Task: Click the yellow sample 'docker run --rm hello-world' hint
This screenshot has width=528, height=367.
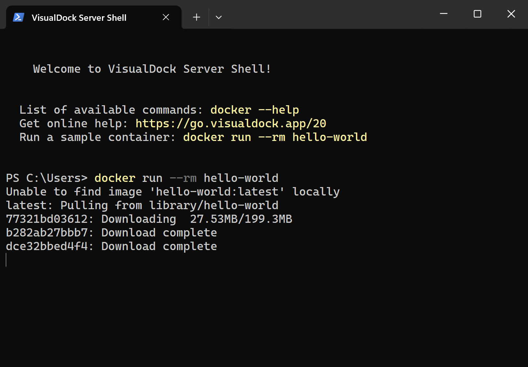Action: (275, 137)
